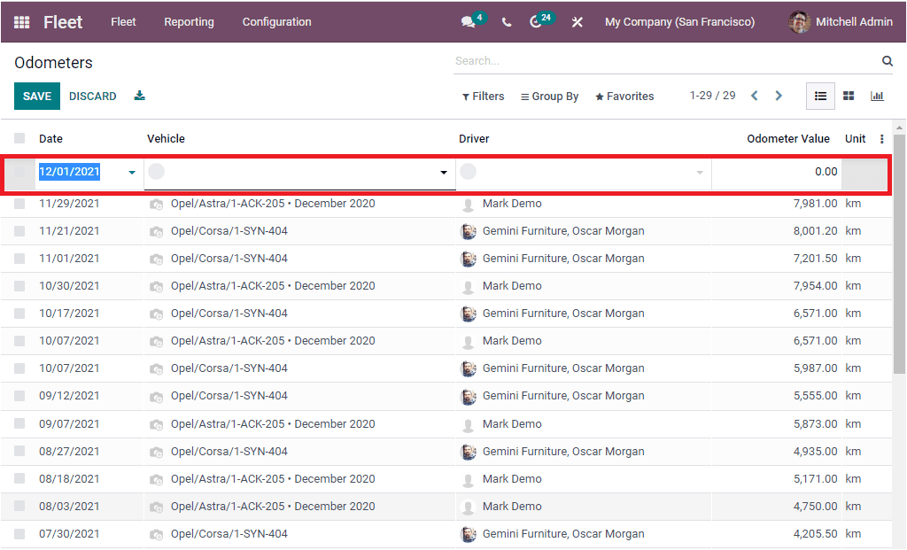The height and width of the screenshot is (550, 907).
Task: Open the developer tools menu
Action: point(577,22)
